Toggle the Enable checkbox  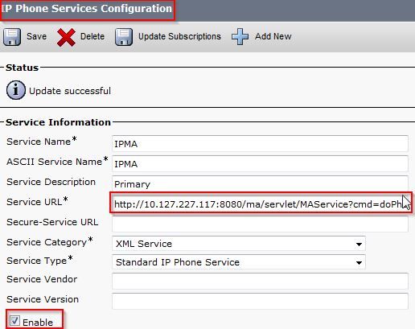click(14, 320)
